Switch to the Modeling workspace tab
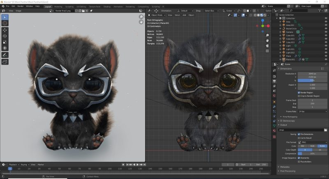Viewport: 329px width, 179px height. pos(58,7)
